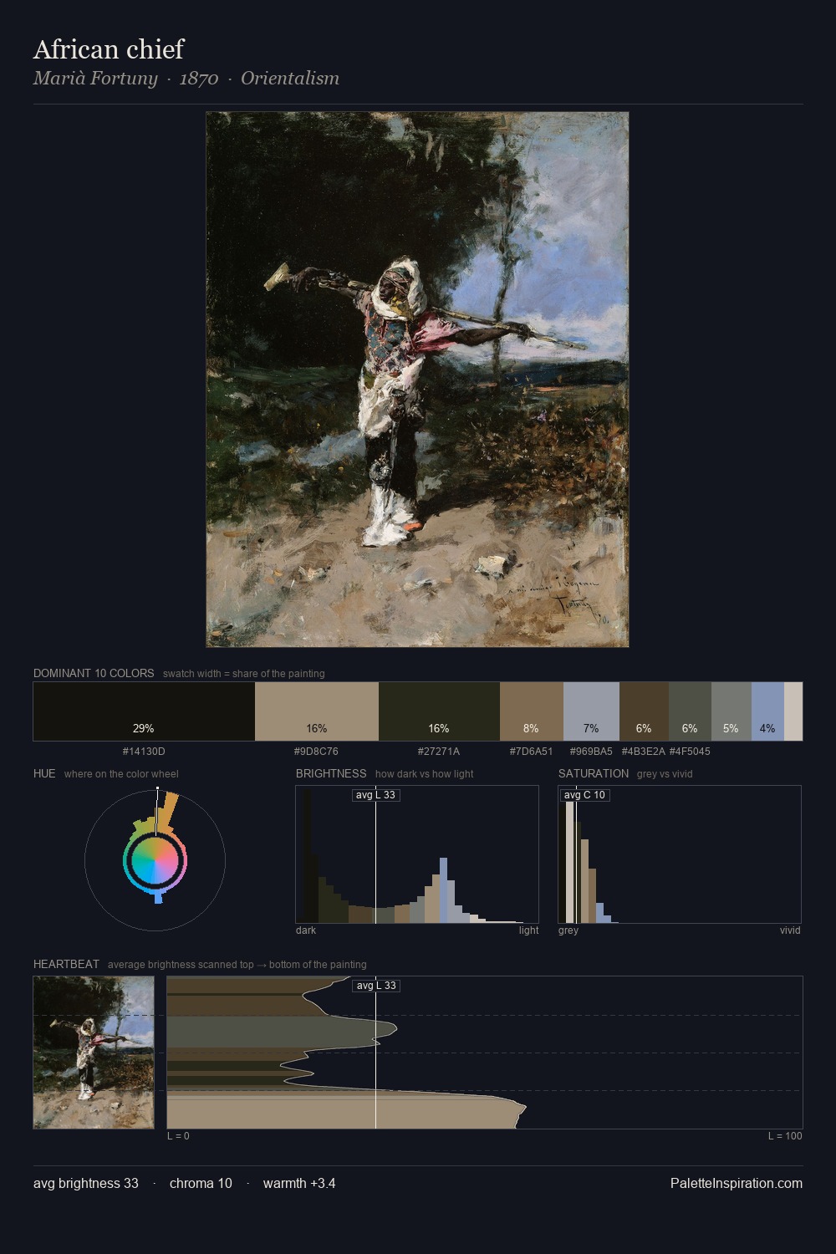
Task: Click the hex code #4B3E2A label
Action: pyautogui.click(x=644, y=752)
